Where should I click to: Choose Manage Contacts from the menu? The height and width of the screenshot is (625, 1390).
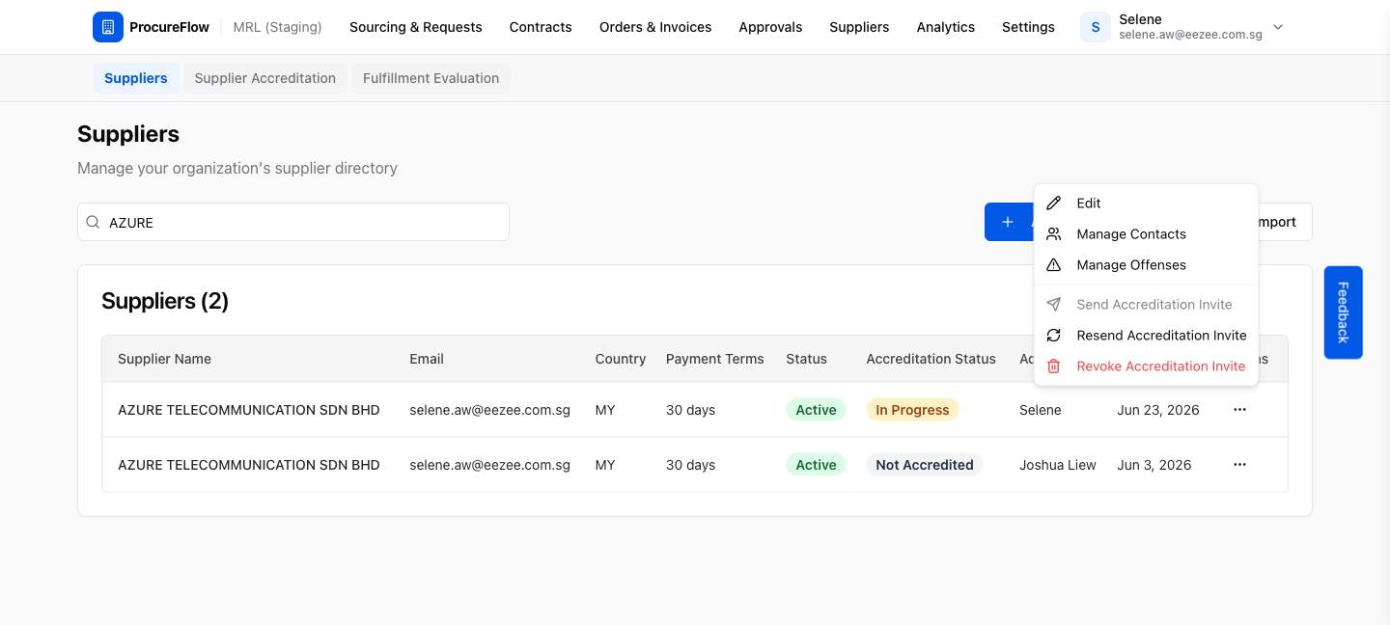1146,233
